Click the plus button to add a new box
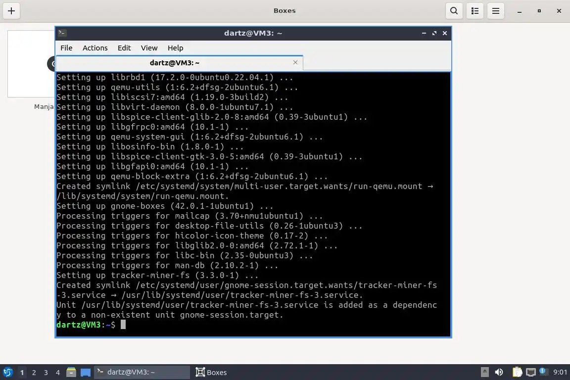The width and height of the screenshot is (570, 380). coord(11,11)
